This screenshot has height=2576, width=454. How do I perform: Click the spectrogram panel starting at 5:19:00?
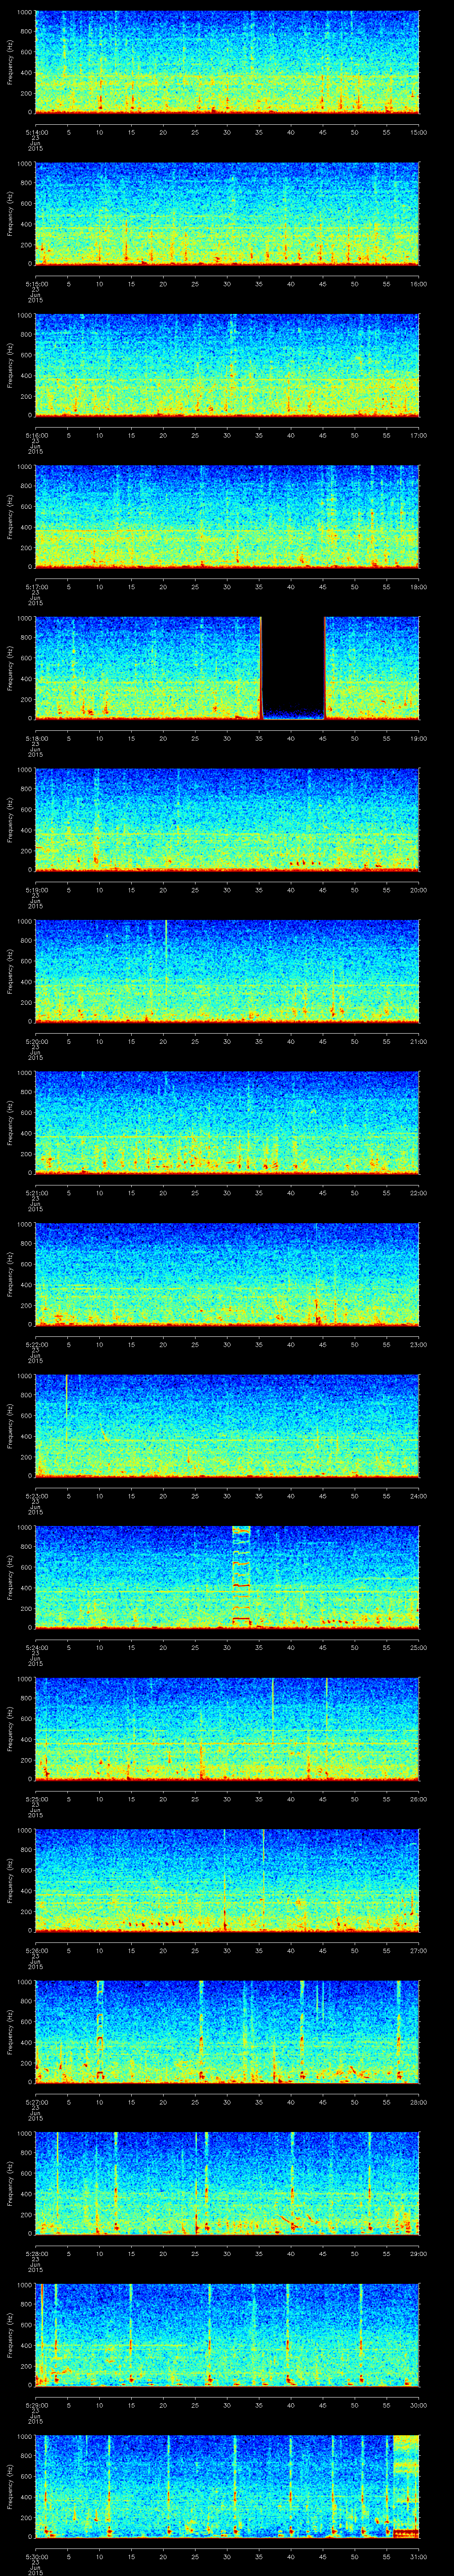coord(227,819)
